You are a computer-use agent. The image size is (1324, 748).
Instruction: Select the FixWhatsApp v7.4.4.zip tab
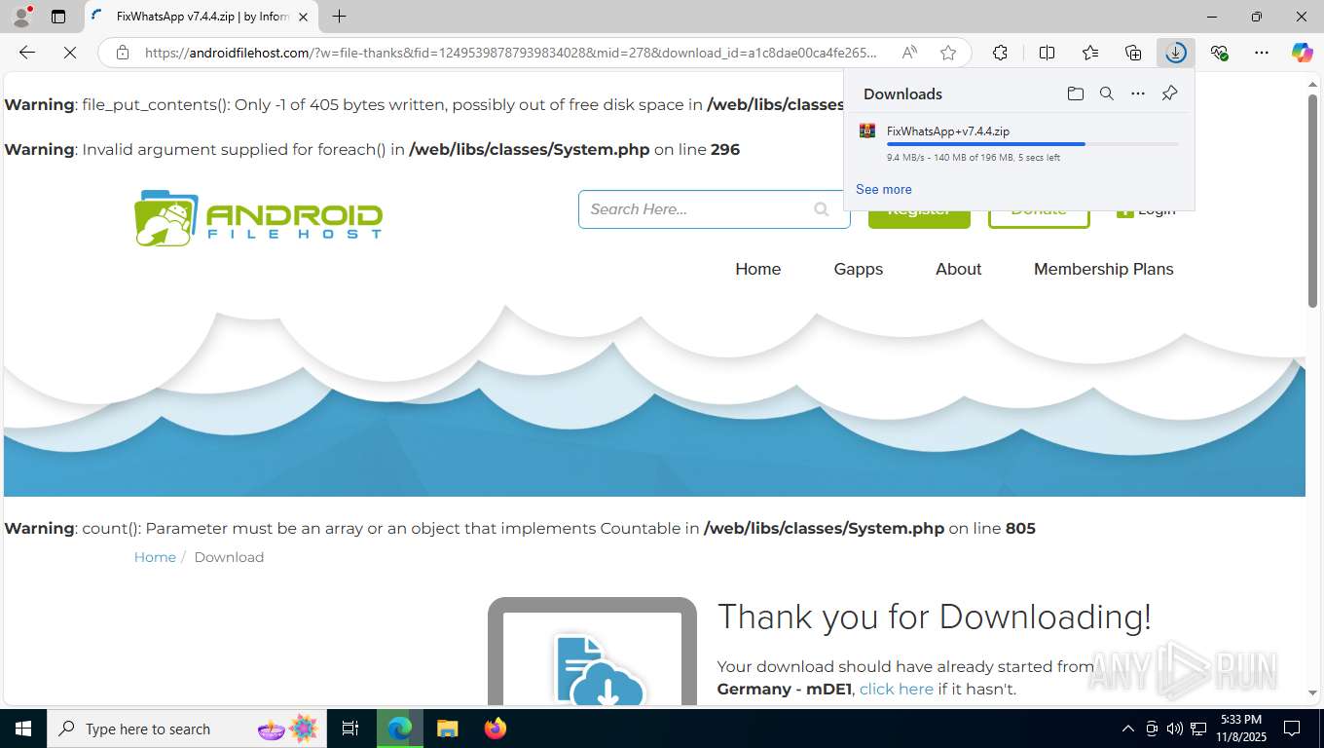coord(202,17)
